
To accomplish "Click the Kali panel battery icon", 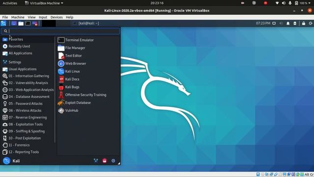I will 295,23.
